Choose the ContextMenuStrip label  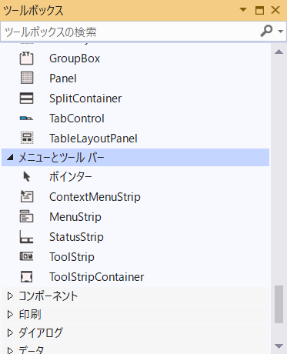click(x=95, y=197)
